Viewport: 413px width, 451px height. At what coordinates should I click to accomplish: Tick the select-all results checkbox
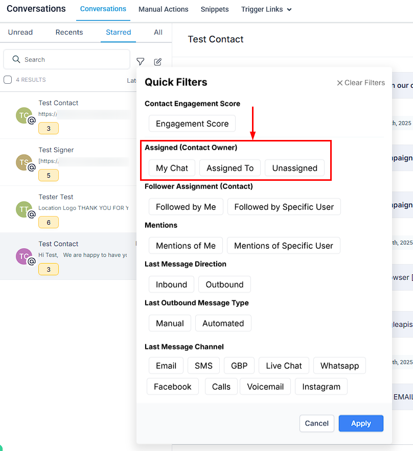(8, 80)
